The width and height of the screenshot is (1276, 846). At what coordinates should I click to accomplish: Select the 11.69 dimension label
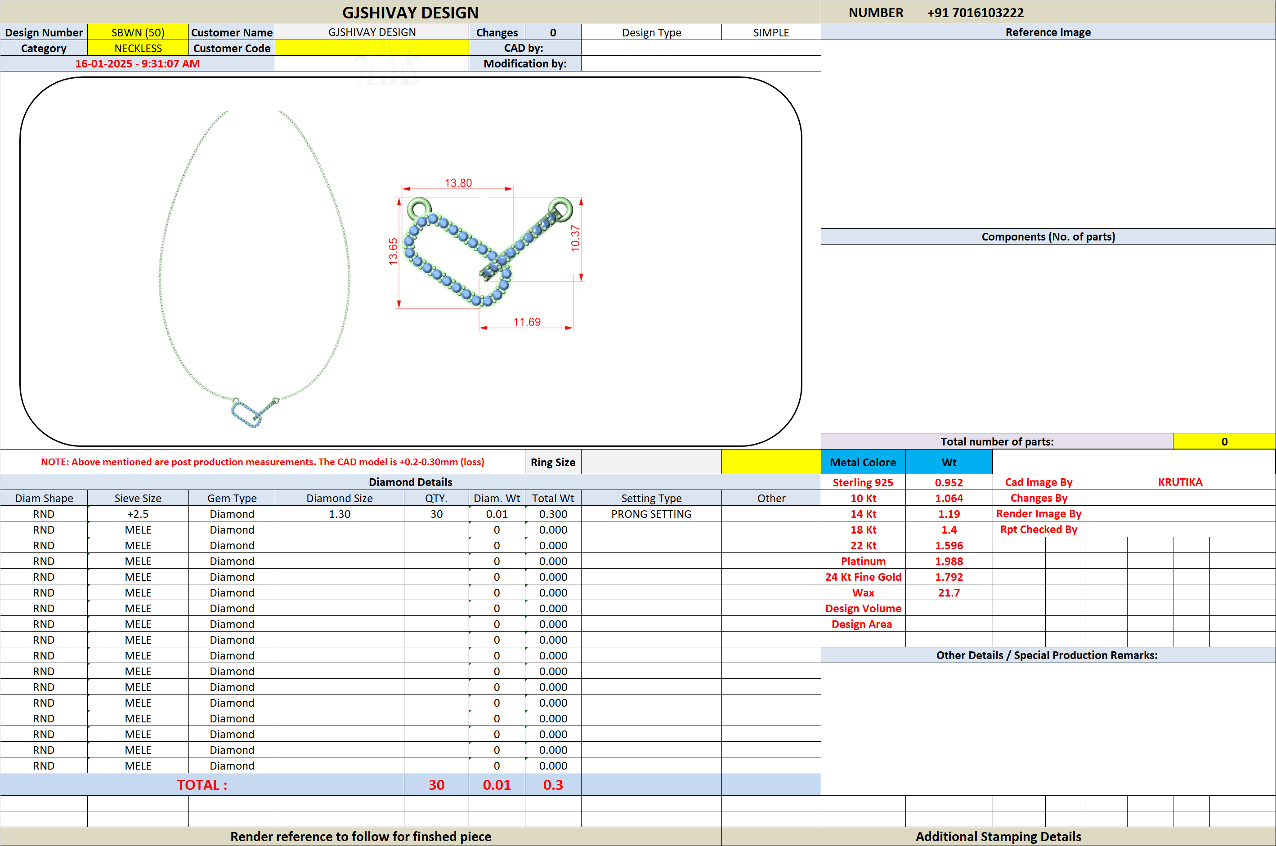[527, 322]
